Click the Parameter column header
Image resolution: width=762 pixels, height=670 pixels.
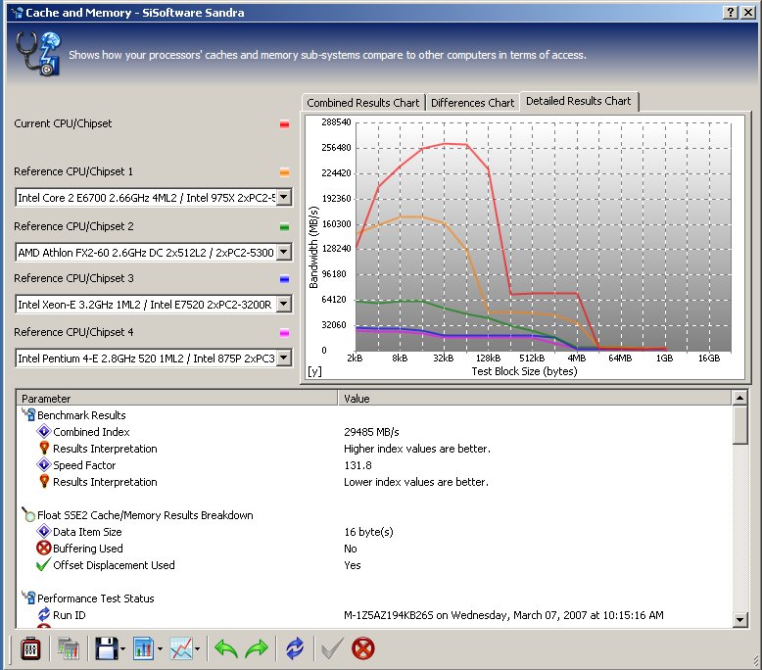coord(177,399)
